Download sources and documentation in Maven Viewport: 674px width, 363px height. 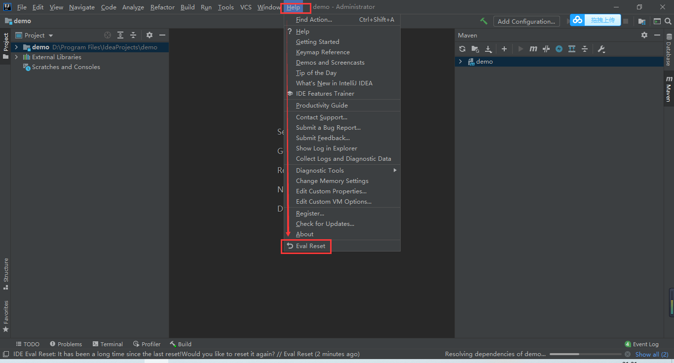[488, 49]
